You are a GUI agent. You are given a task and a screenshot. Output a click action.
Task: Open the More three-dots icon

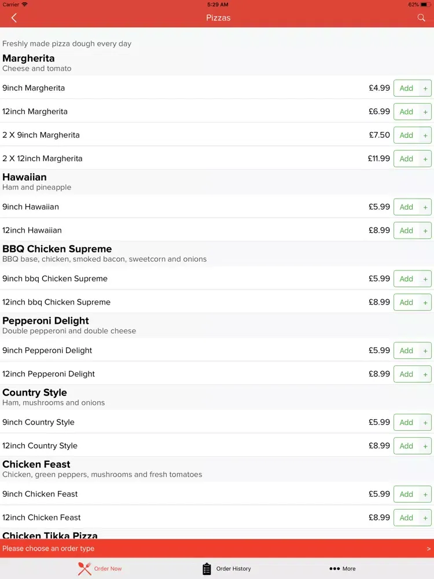pos(334,569)
